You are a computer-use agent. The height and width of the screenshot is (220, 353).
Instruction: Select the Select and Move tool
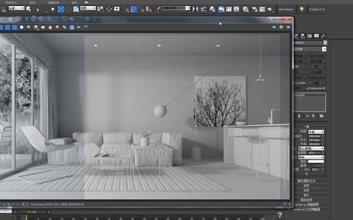coord(61,9)
